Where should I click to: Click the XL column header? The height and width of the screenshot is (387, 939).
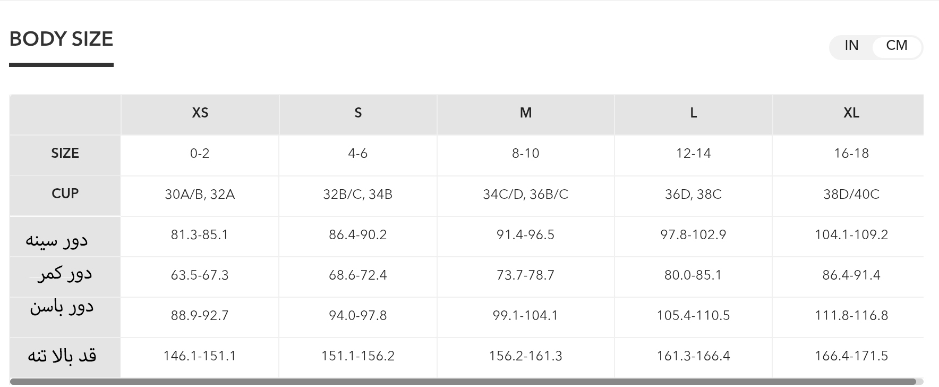click(x=851, y=113)
